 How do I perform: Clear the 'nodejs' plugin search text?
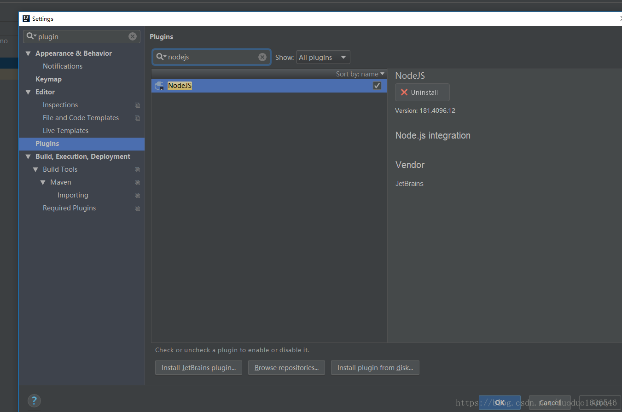click(262, 57)
